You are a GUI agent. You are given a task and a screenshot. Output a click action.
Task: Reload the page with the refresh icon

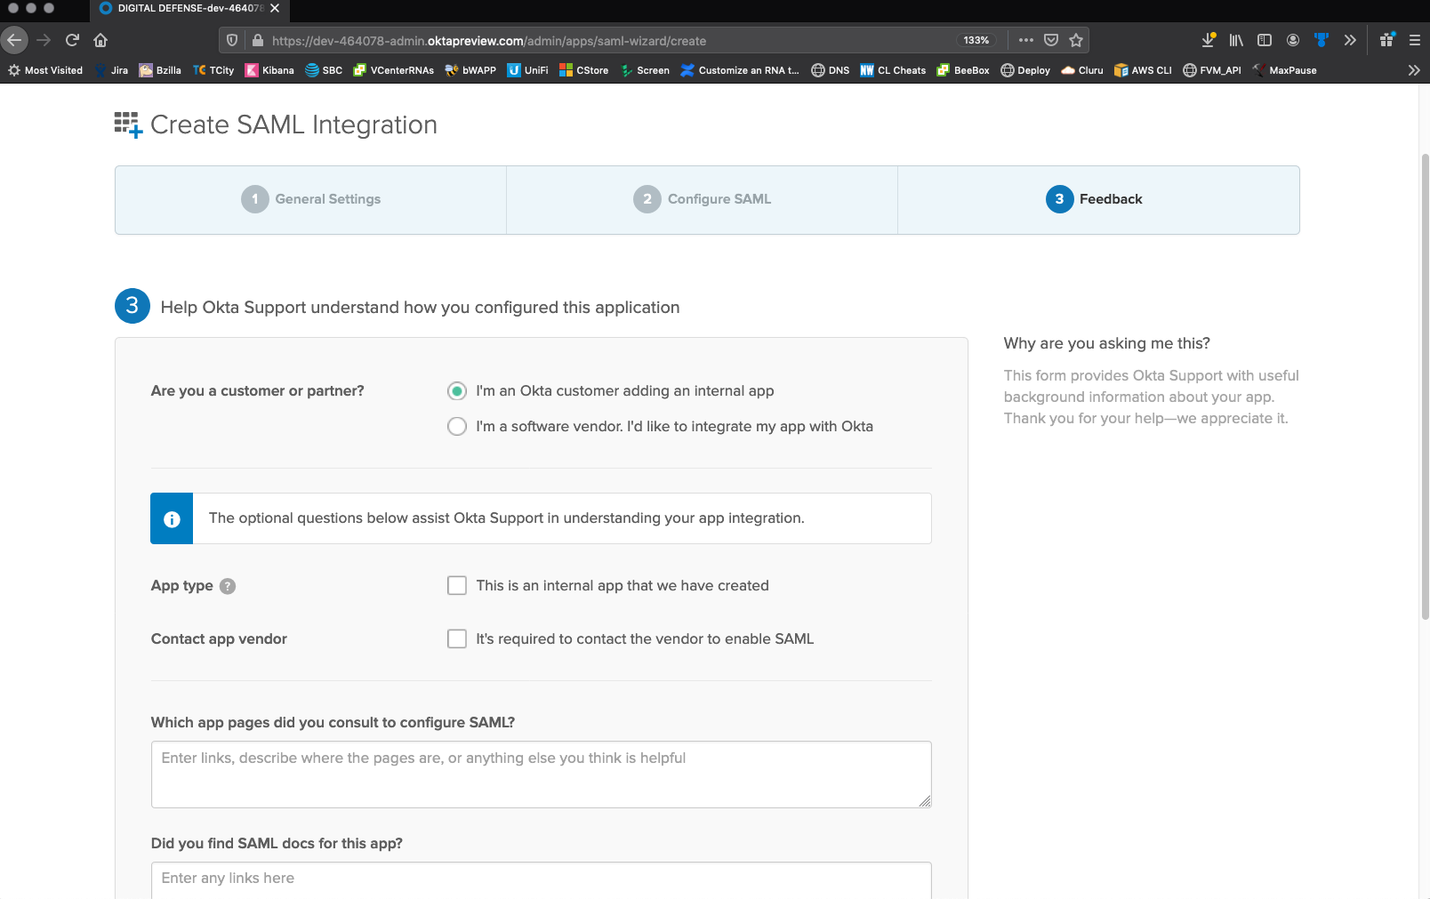point(73,40)
